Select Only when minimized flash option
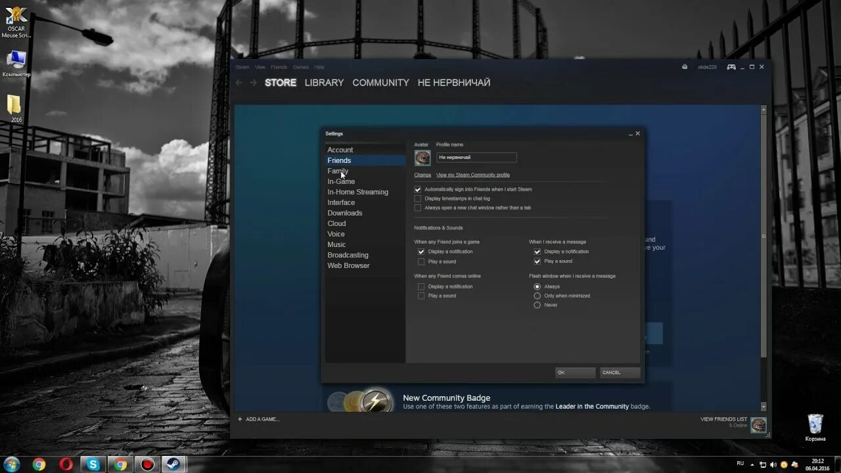Viewport: 841px width, 473px height. [x=537, y=296]
